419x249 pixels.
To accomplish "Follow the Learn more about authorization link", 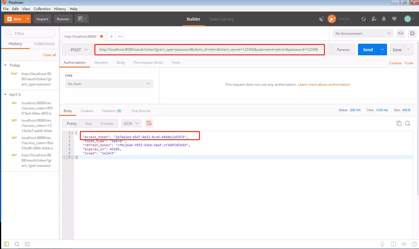I will pos(324,85).
